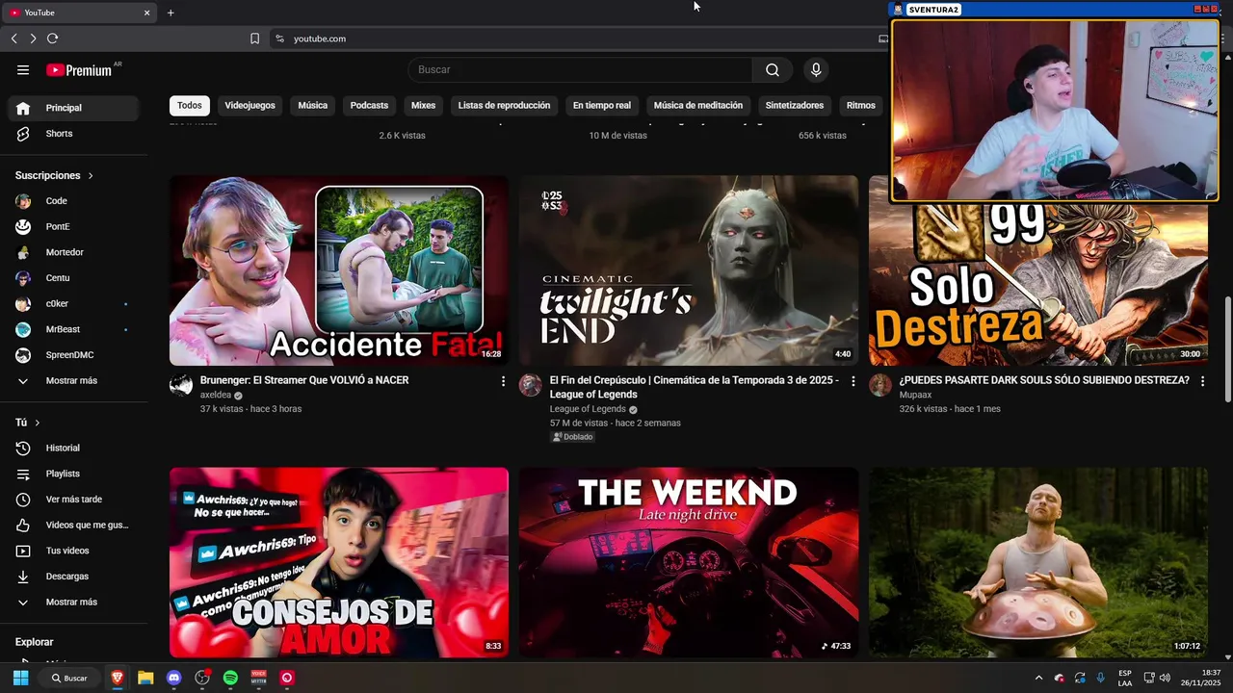This screenshot has width=1233, height=693.
Task: Click the volume icon in system tray
Action: pyautogui.click(x=1164, y=678)
